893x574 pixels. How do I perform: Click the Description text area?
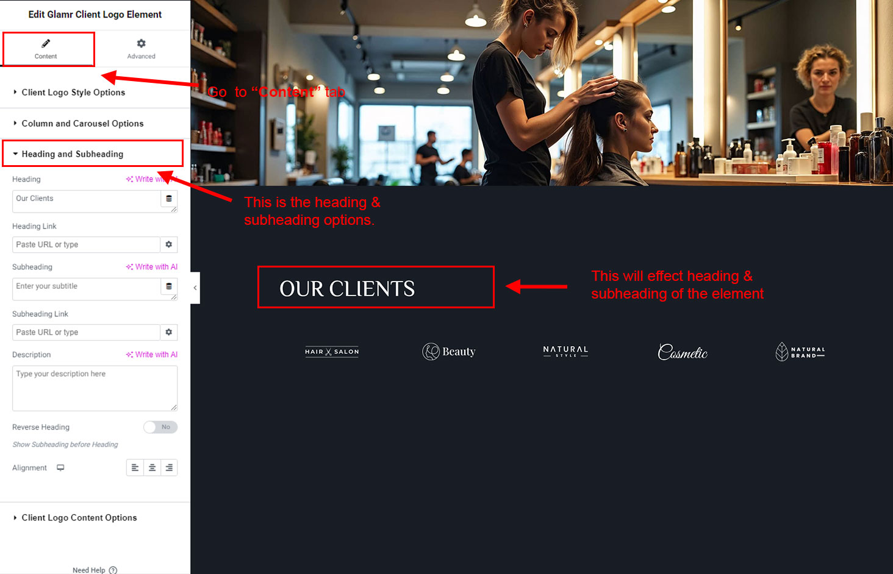[x=95, y=388]
